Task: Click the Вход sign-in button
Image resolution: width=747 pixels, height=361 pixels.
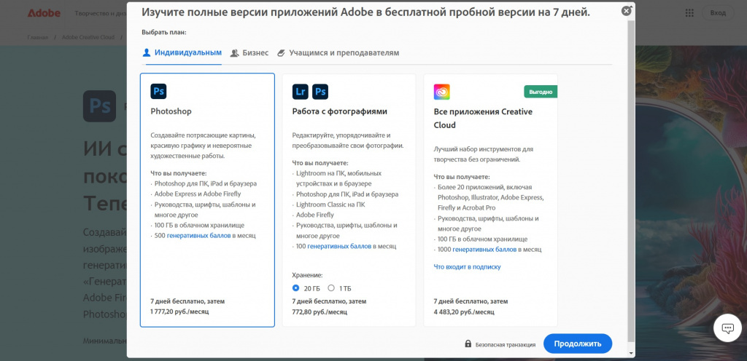Action: (x=718, y=13)
